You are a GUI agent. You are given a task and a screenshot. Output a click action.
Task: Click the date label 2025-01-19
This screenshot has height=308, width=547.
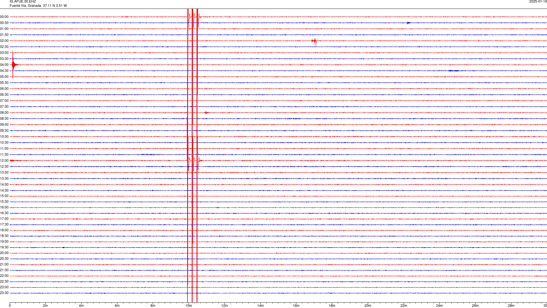coord(538,2)
